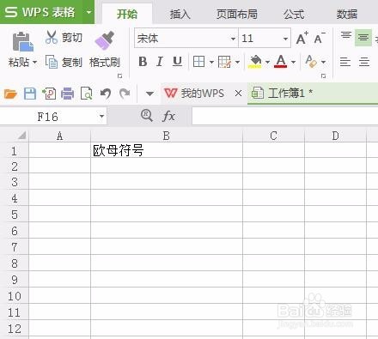Open the WPS 表格 menu arrow

(x=88, y=12)
